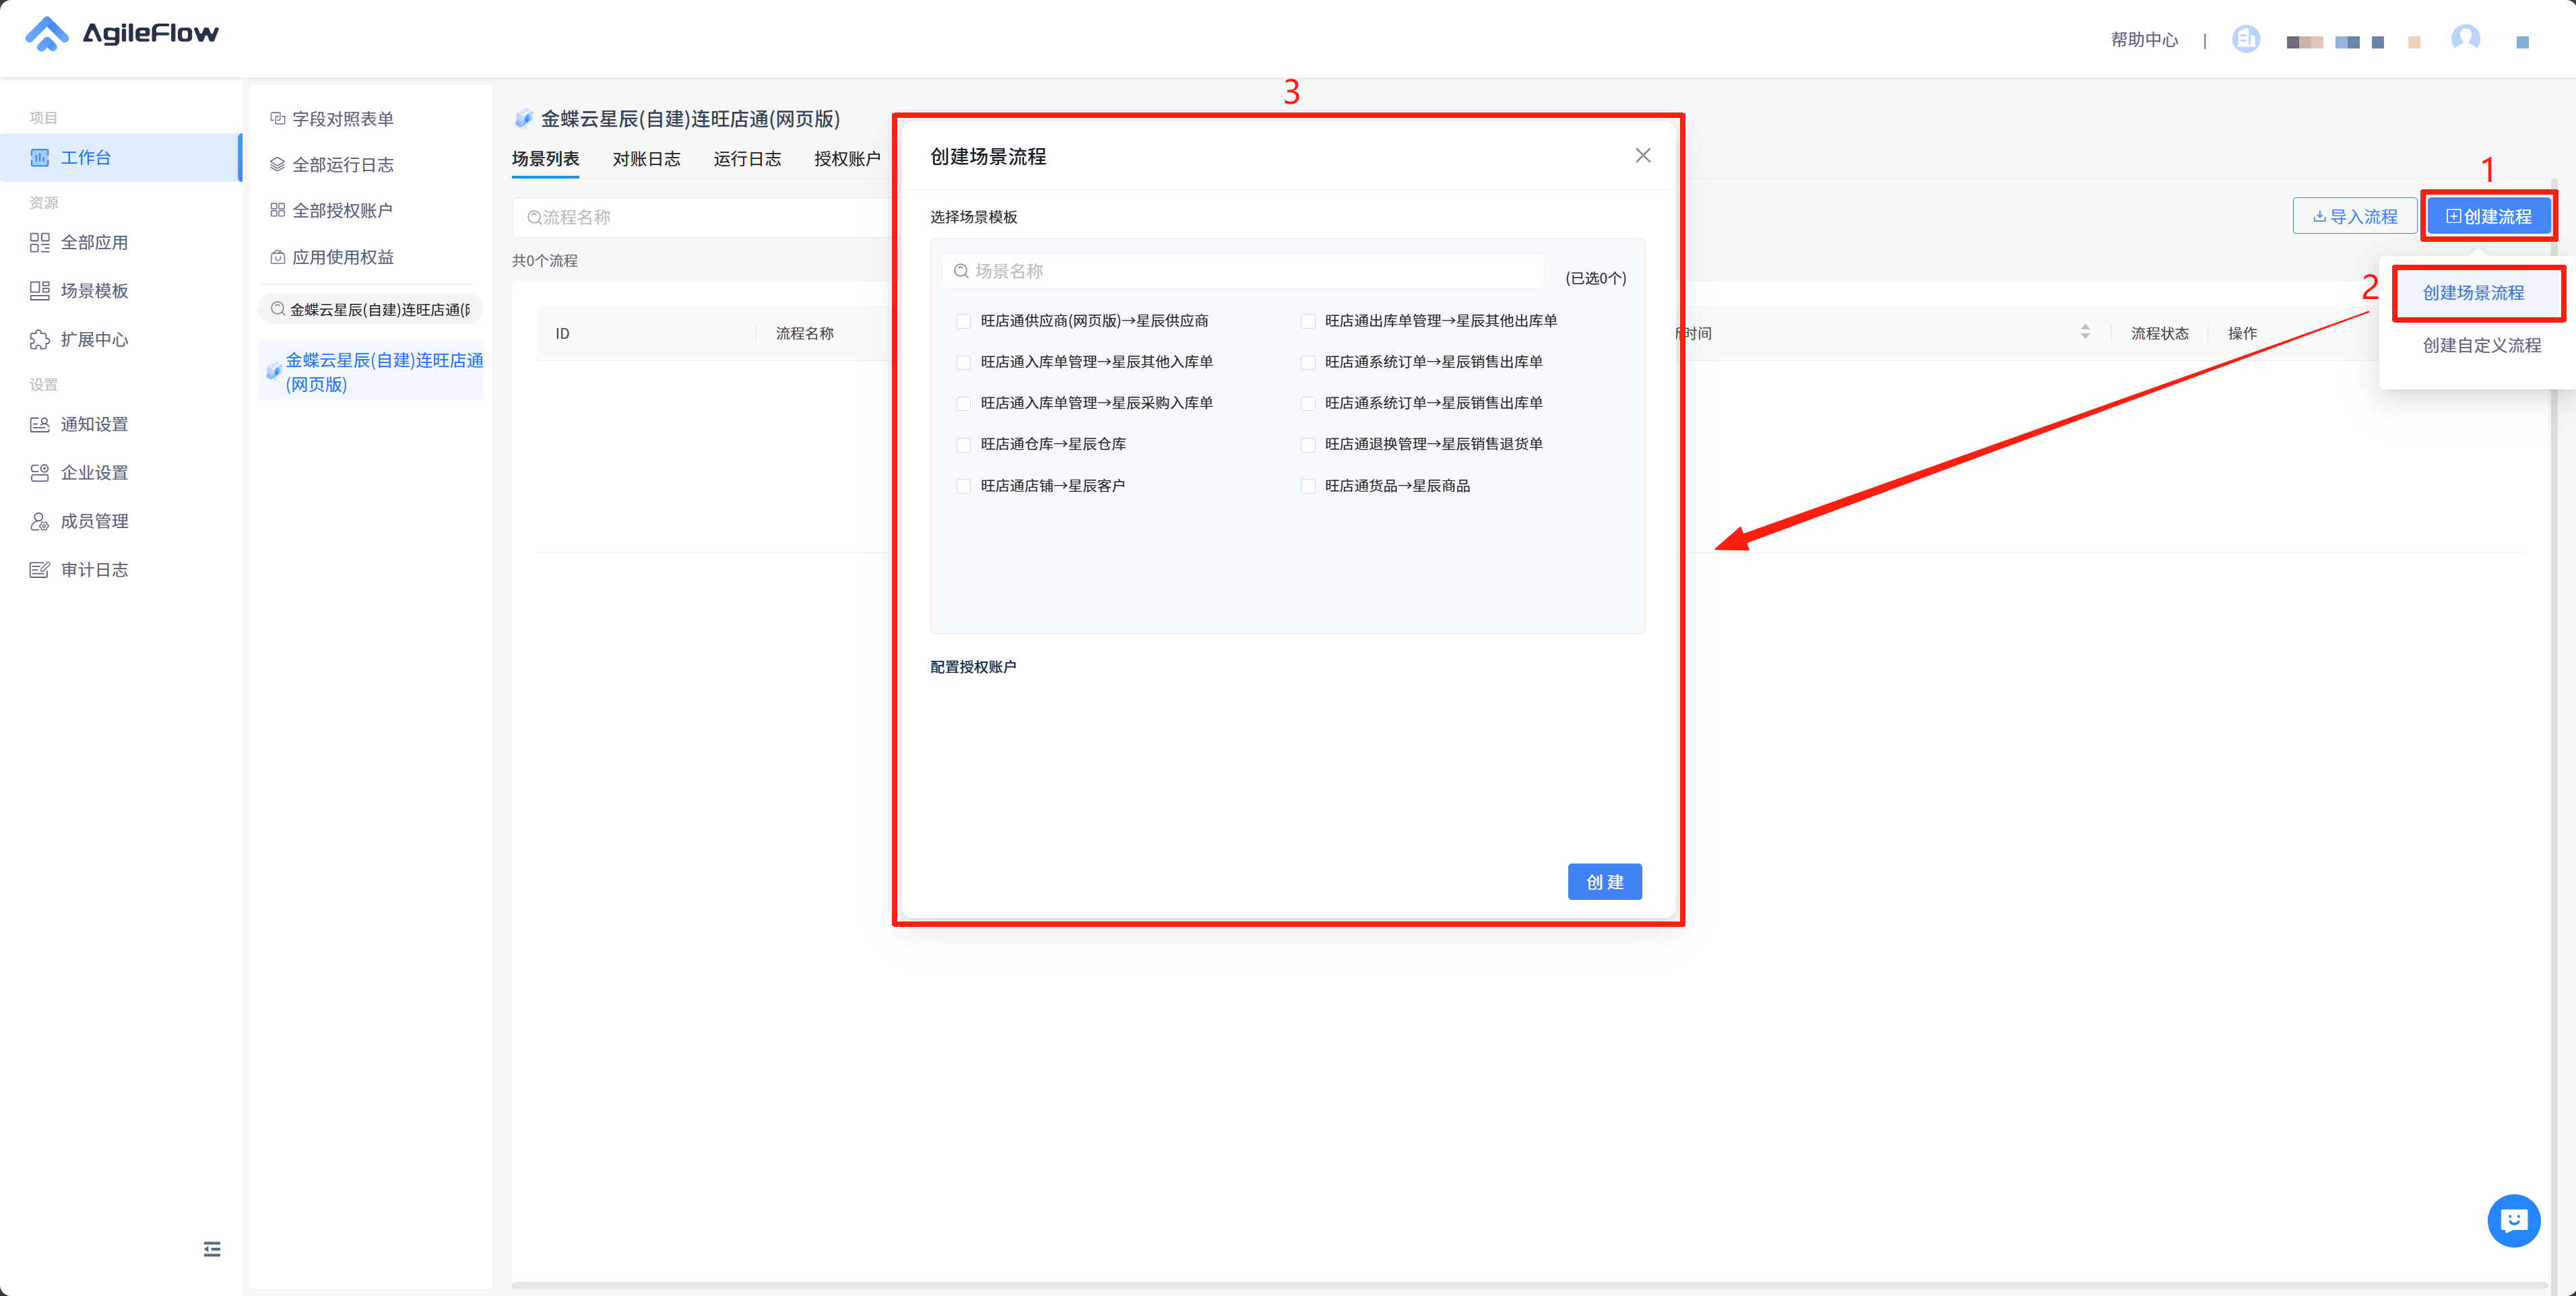The width and height of the screenshot is (2576, 1296).
Task: Click the AgileFlow logo icon
Action: coord(46,34)
